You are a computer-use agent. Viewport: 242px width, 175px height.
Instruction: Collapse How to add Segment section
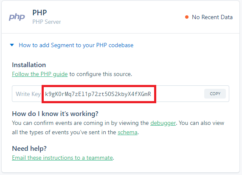(76, 45)
